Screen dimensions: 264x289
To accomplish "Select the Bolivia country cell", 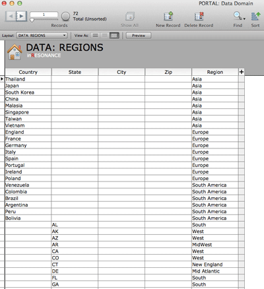I will click(x=28, y=218).
